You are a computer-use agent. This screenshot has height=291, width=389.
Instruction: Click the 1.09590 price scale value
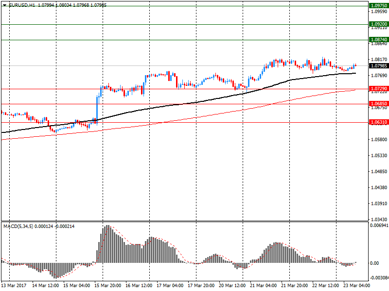(x=379, y=11)
